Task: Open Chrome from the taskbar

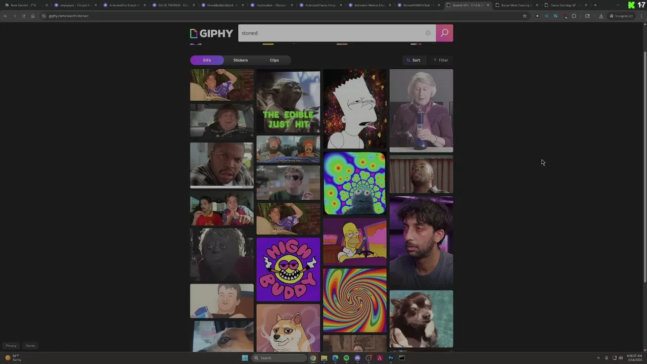Action: tap(313, 358)
